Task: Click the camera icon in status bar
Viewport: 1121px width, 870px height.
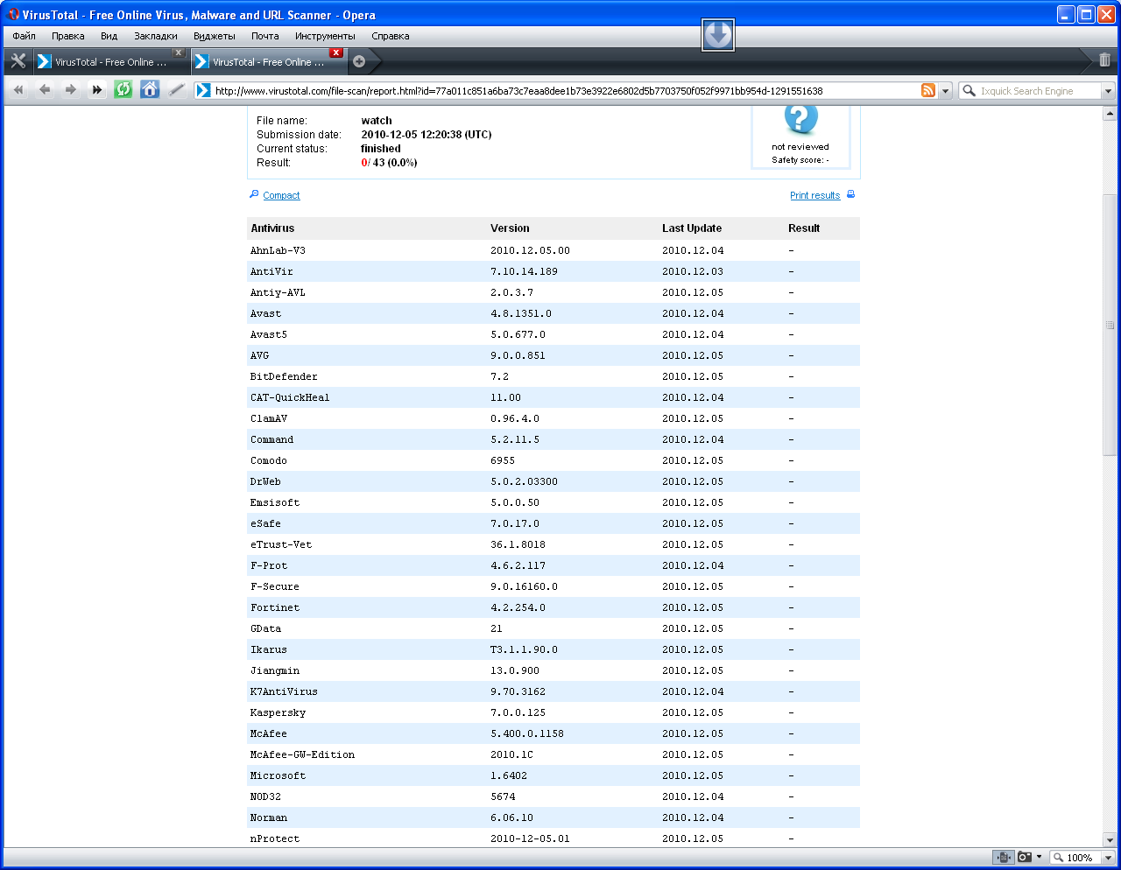Action: (1024, 857)
